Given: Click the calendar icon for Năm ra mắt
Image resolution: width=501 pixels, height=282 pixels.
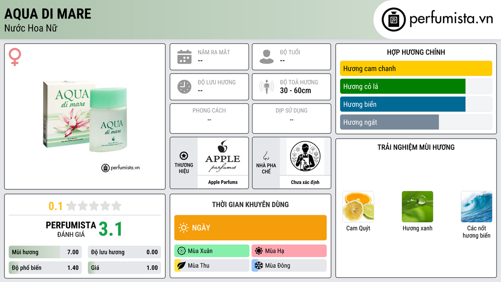Looking at the screenshot, I should [184, 57].
